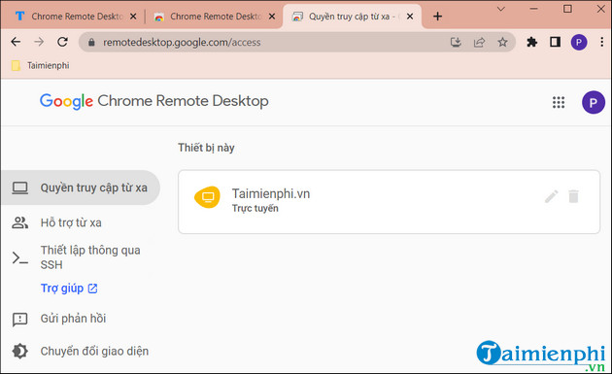Click the share page icon in address bar
Viewport: 612px width, 374px height.
coord(479,42)
